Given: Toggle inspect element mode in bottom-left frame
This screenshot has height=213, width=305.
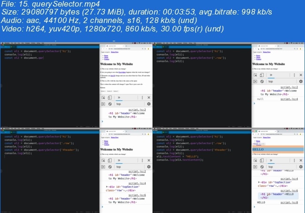Looking at the screenshot, I should pyautogui.click(x=103, y=160).
